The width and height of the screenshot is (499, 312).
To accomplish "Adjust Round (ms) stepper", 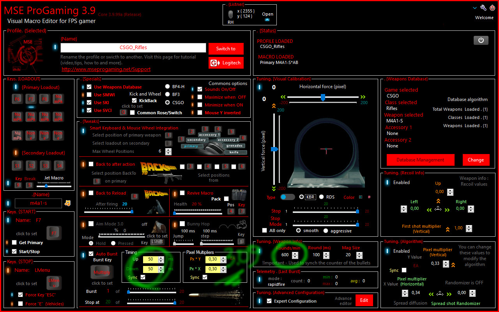I will point(327,255).
